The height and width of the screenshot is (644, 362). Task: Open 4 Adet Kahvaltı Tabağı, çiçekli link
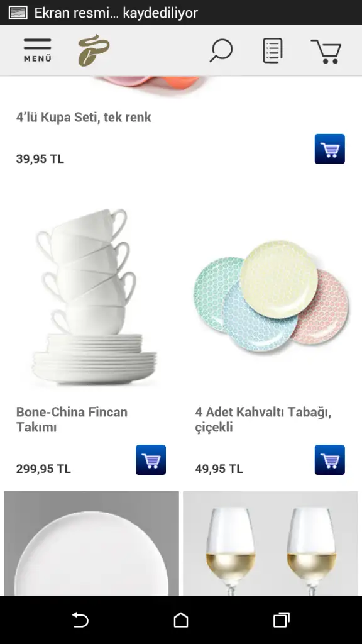263,419
